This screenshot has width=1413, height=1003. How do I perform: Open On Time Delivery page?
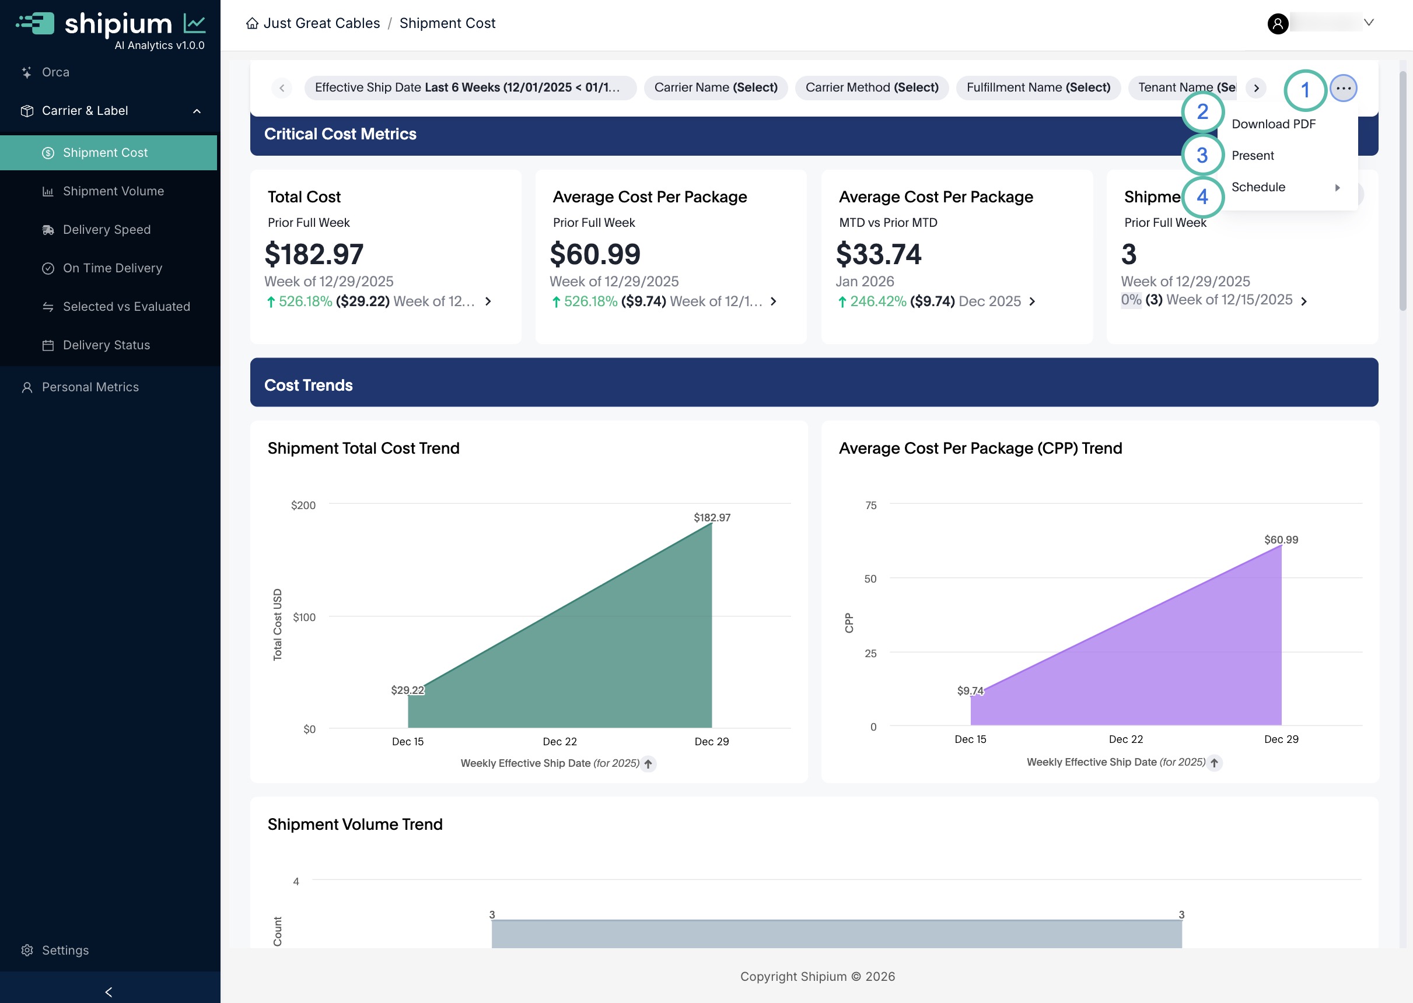pyautogui.click(x=112, y=268)
